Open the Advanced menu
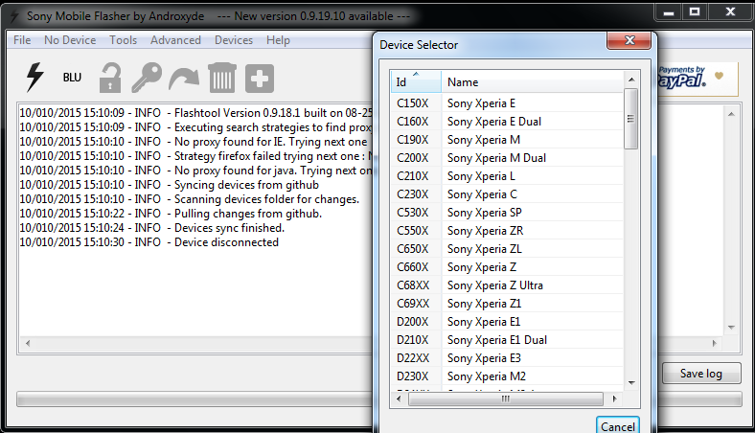The height and width of the screenshot is (433, 755). [x=175, y=40]
